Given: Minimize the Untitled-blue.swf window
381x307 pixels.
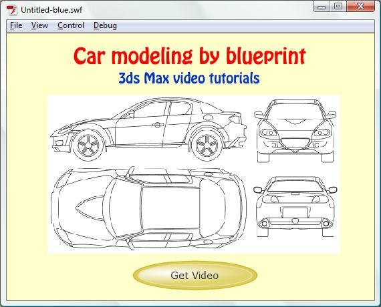Looking at the screenshot, I should tap(322, 7).
